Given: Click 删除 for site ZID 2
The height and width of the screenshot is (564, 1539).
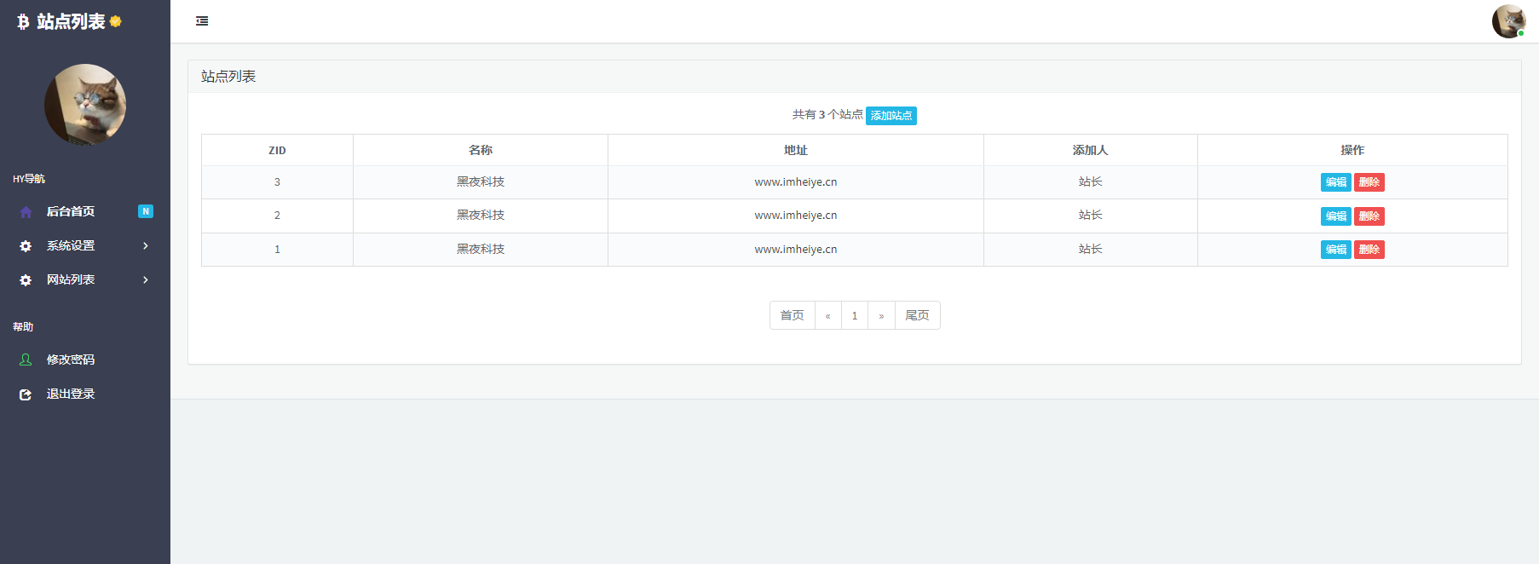Looking at the screenshot, I should pos(1369,216).
